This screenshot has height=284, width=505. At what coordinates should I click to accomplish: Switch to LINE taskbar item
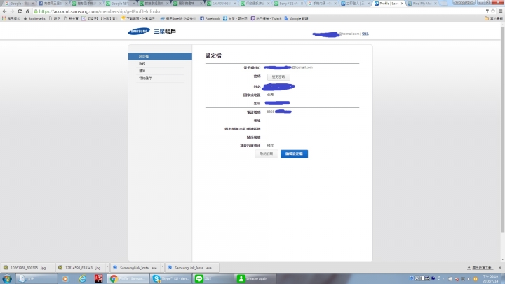coord(213,279)
